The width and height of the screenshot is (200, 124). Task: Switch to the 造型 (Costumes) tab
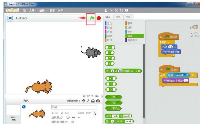(118, 17)
